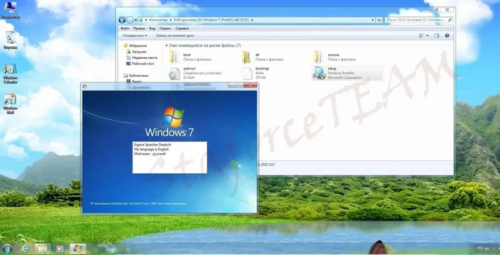Open Корзина desktop icon
500x255 pixels.
(x=10, y=40)
